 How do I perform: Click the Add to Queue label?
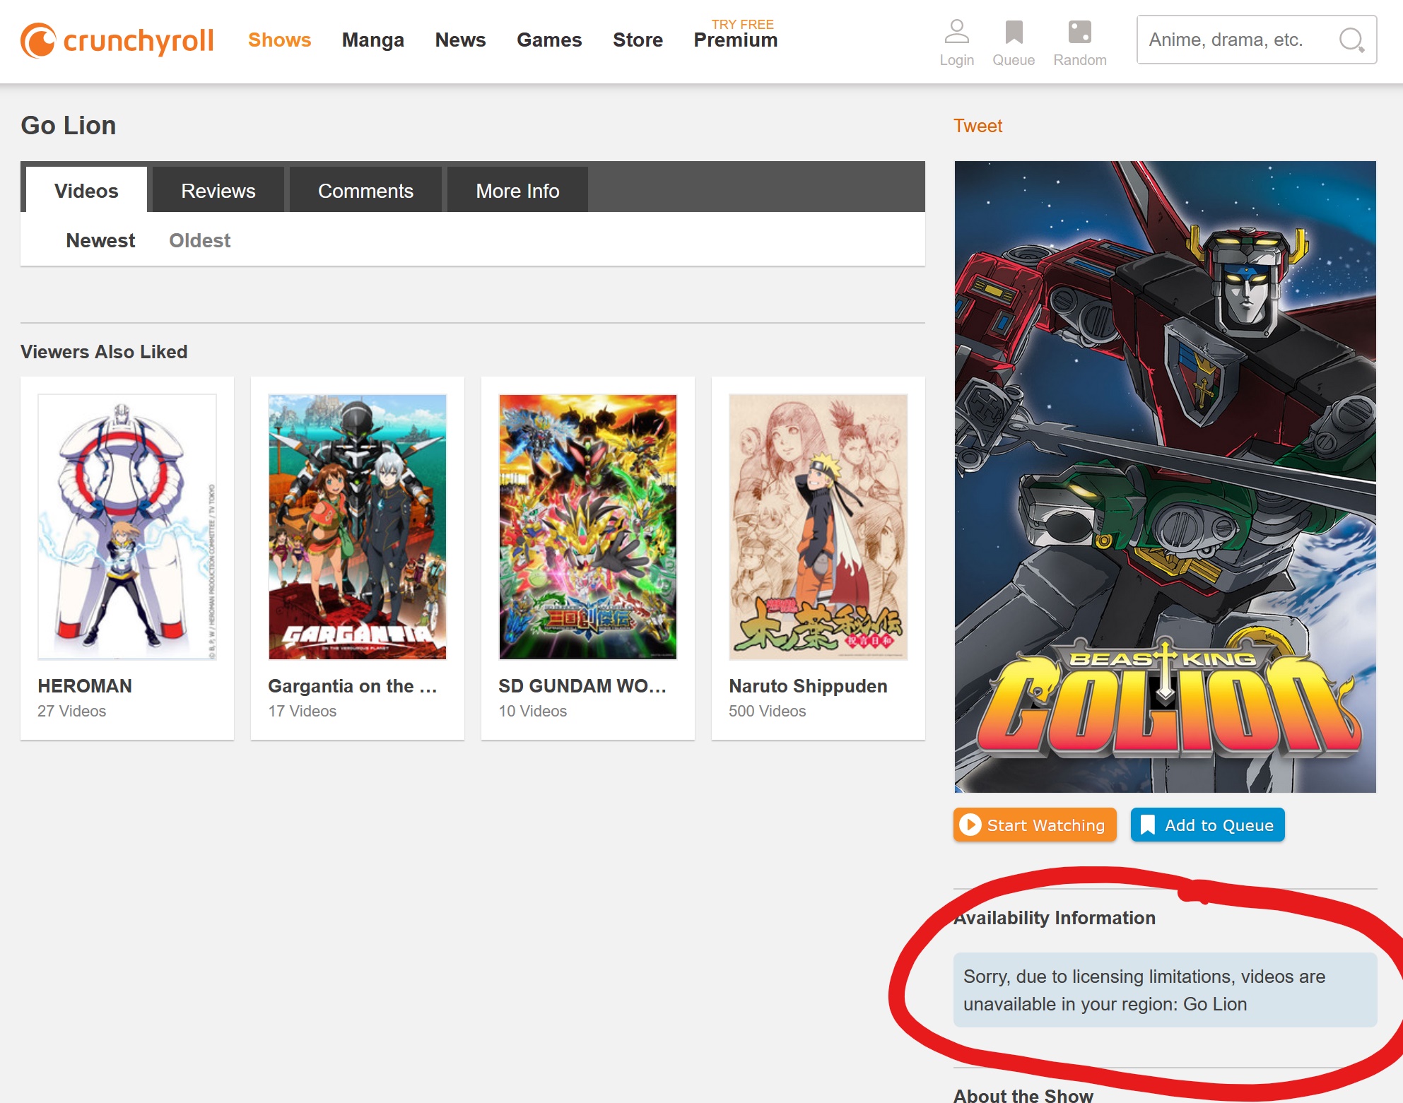point(1219,825)
